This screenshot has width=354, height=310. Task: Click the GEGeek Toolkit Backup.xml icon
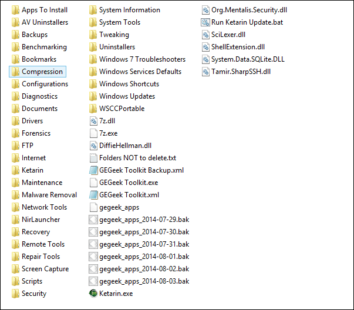pos(93,170)
